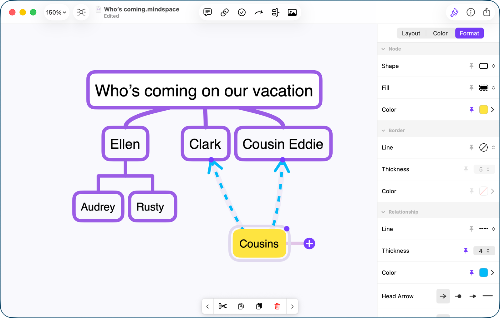Expand Node Color options chevron
The image size is (500, 318).
pos(492,110)
